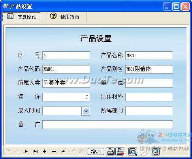Click the 产品名称 input field
192x159 pixels.
[149, 56]
